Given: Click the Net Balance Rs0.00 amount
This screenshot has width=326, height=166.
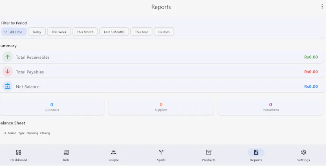Looking at the screenshot, I should pos(311,86).
